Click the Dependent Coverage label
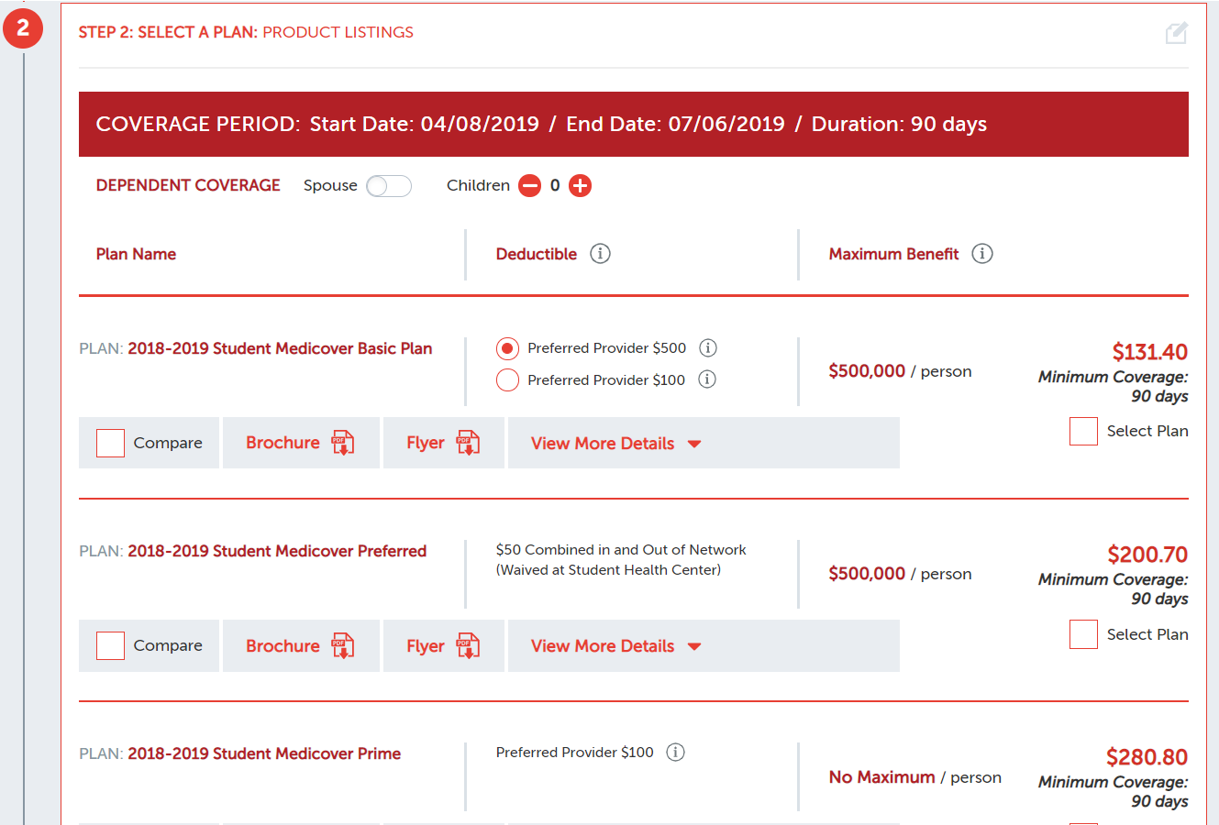This screenshot has height=825, width=1219. [x=188, y=185]
